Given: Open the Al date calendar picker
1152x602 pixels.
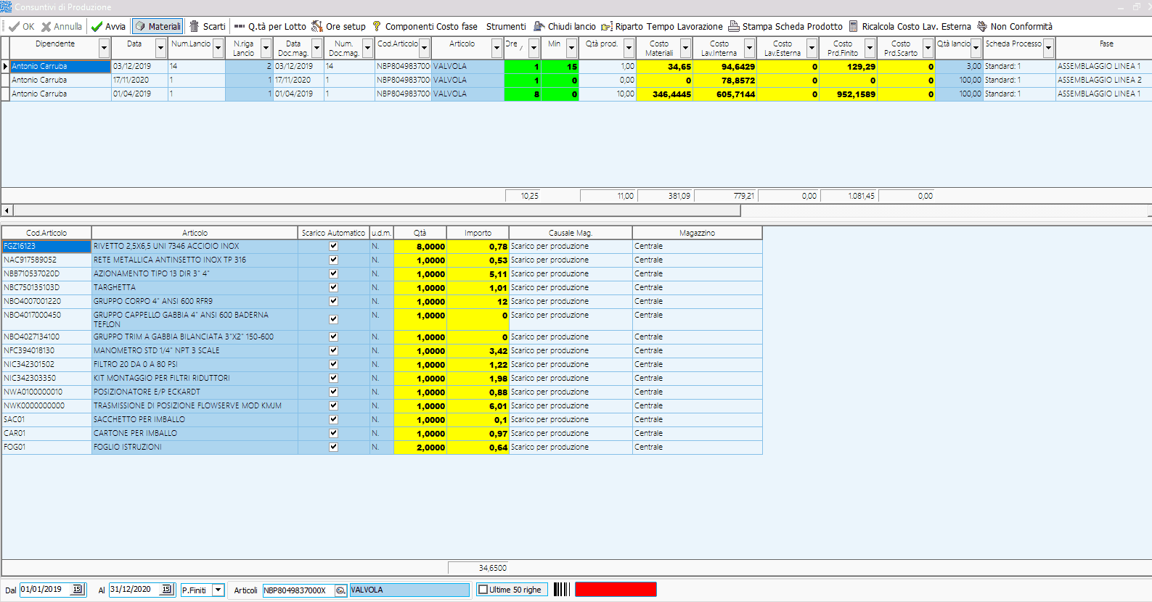Looking at the screenshot, I should click(167, 590).
